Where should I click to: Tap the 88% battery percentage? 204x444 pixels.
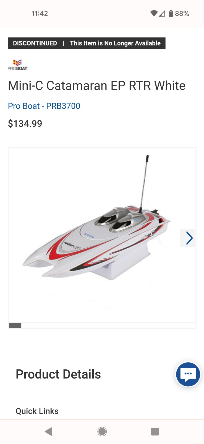[x=182, y=13]
